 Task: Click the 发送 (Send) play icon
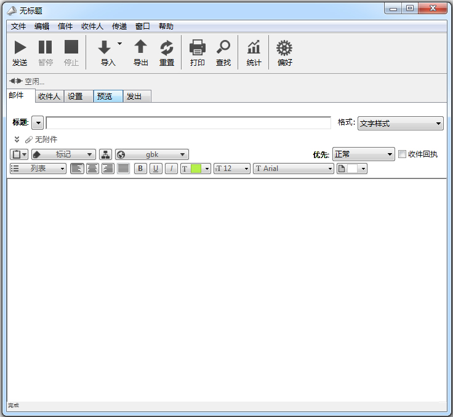(x=20, y=48)
